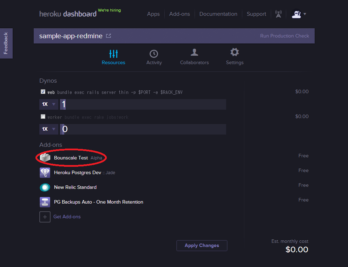Image resolution: width=348 pixels, height=267 pixels.
Task: Open the Heroku Postgres Dev add-on name
Action: click(x=78, y=172)
